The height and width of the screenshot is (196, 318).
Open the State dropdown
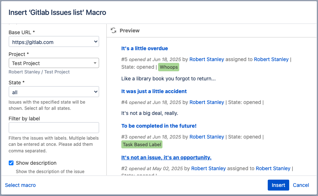(x=54, y=92)
